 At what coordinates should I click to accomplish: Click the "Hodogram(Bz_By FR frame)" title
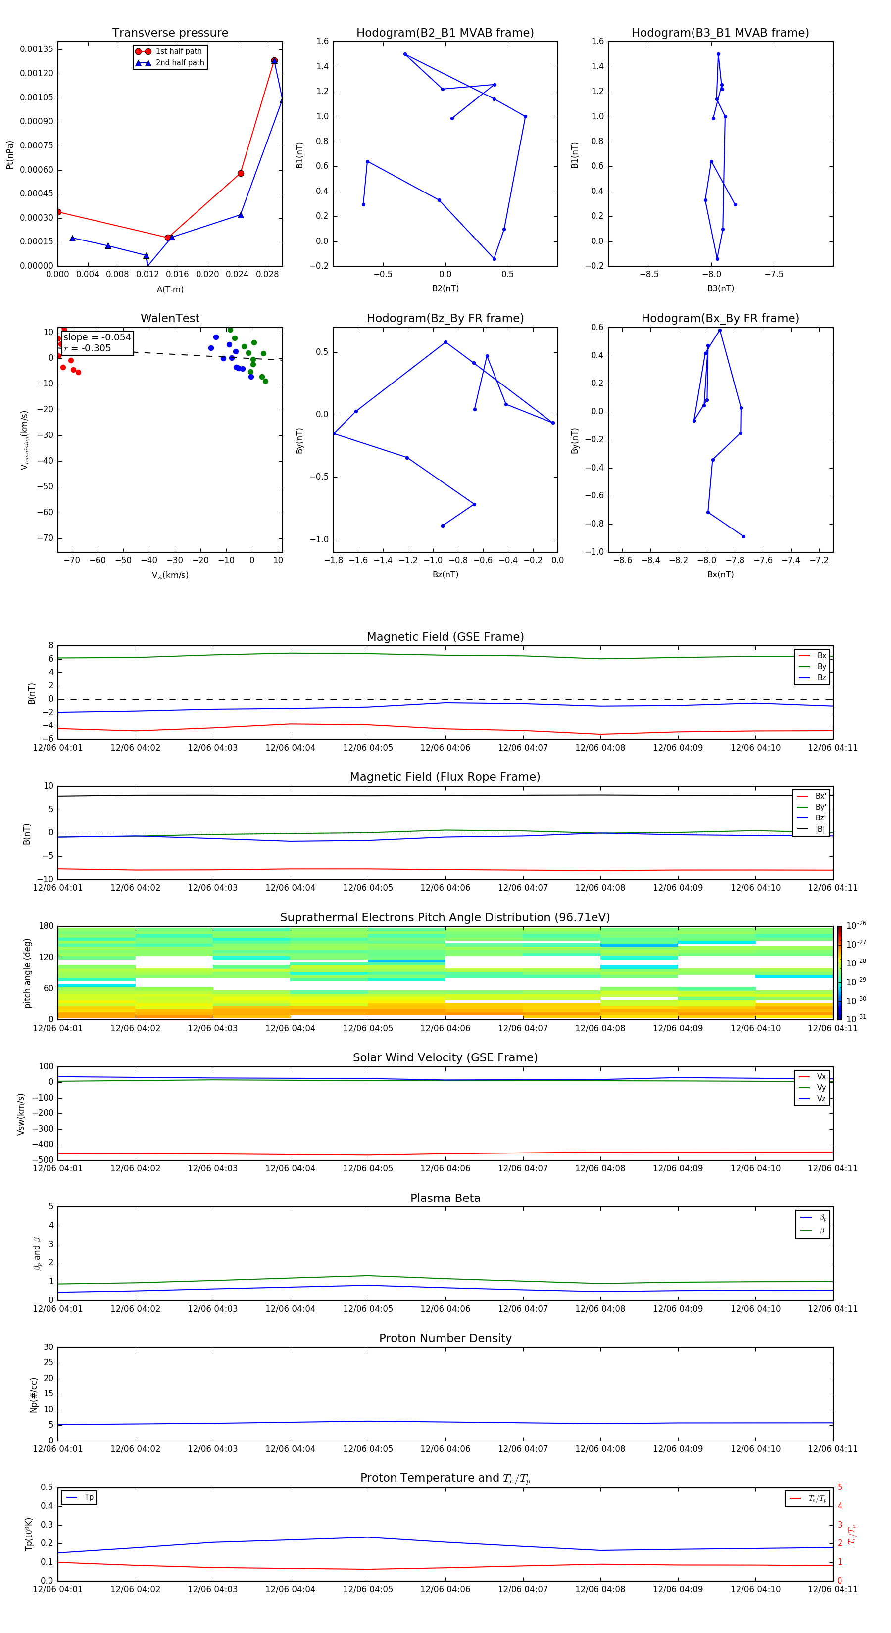pos(445,318)
